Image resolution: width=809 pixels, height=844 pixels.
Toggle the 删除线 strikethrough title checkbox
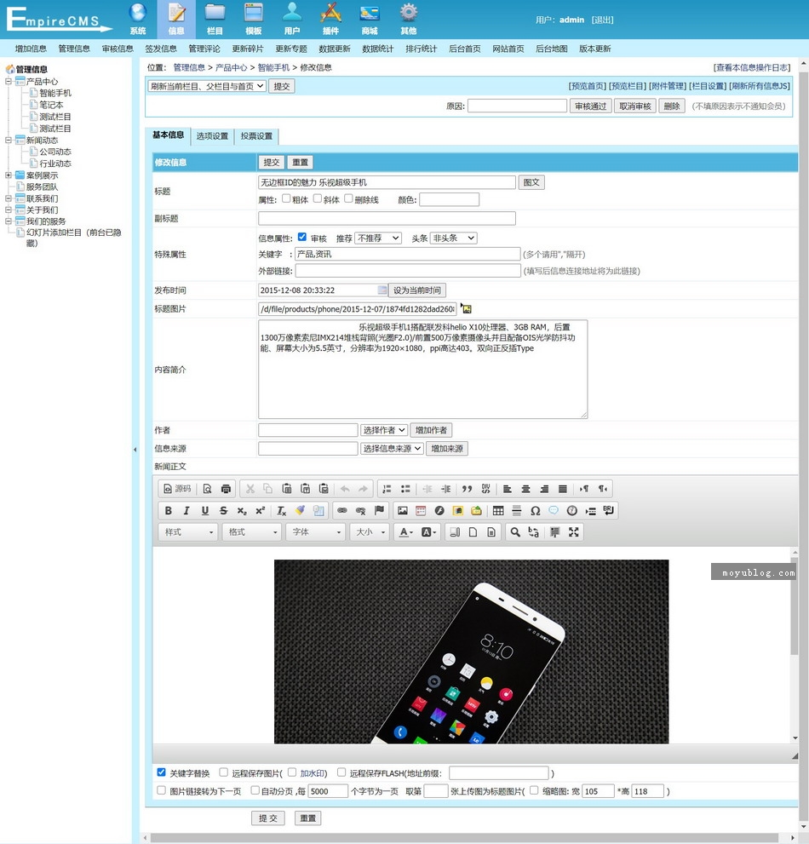click(348, 198)
